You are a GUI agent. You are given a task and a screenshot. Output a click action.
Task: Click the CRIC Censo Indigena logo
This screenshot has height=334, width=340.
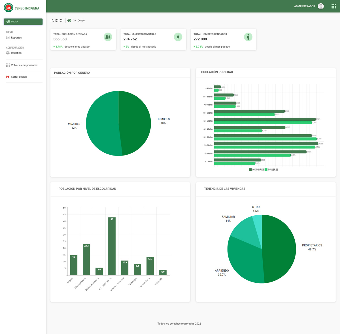pyautogui.click(x=8, y=8)
